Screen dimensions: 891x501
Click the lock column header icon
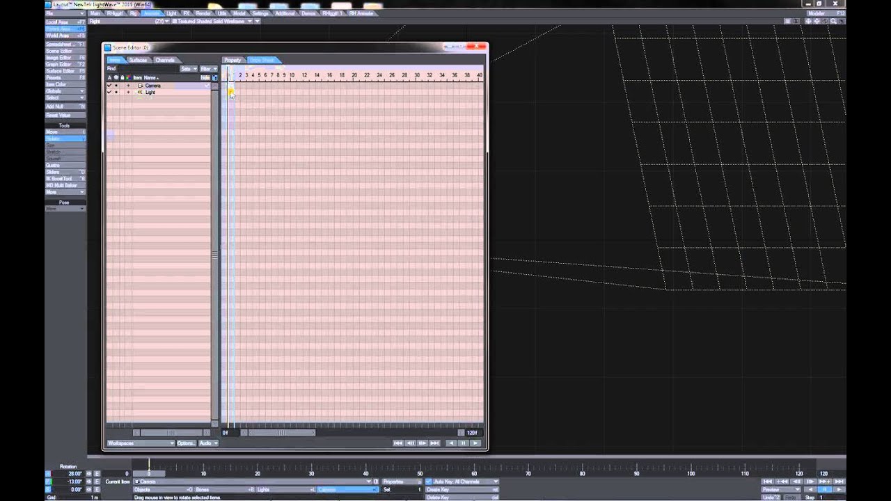(x=122, y=77)
